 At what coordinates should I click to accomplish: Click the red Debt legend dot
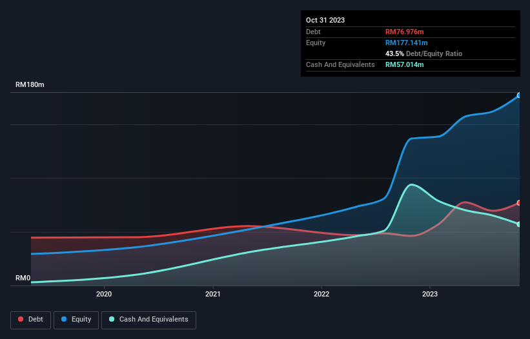point(21,319)
